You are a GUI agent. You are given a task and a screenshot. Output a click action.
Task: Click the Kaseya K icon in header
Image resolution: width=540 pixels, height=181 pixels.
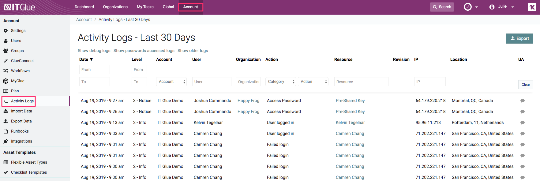(x=532, y=7)
